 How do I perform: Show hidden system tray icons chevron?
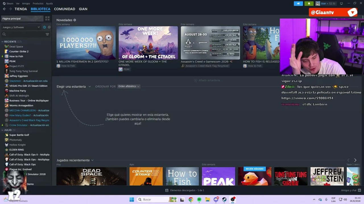click(314, 199)
